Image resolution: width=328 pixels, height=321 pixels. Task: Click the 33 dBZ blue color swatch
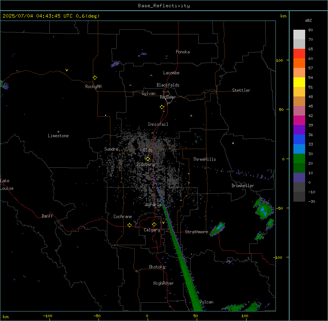pos(299,139)
